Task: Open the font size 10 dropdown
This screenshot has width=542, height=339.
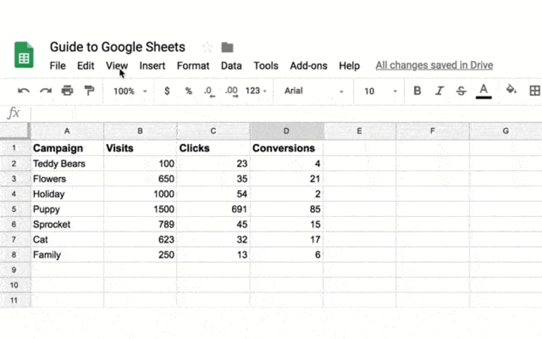Action: pos(380,91)
